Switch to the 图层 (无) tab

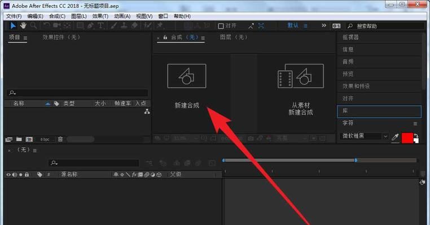[x=234, y=37]
